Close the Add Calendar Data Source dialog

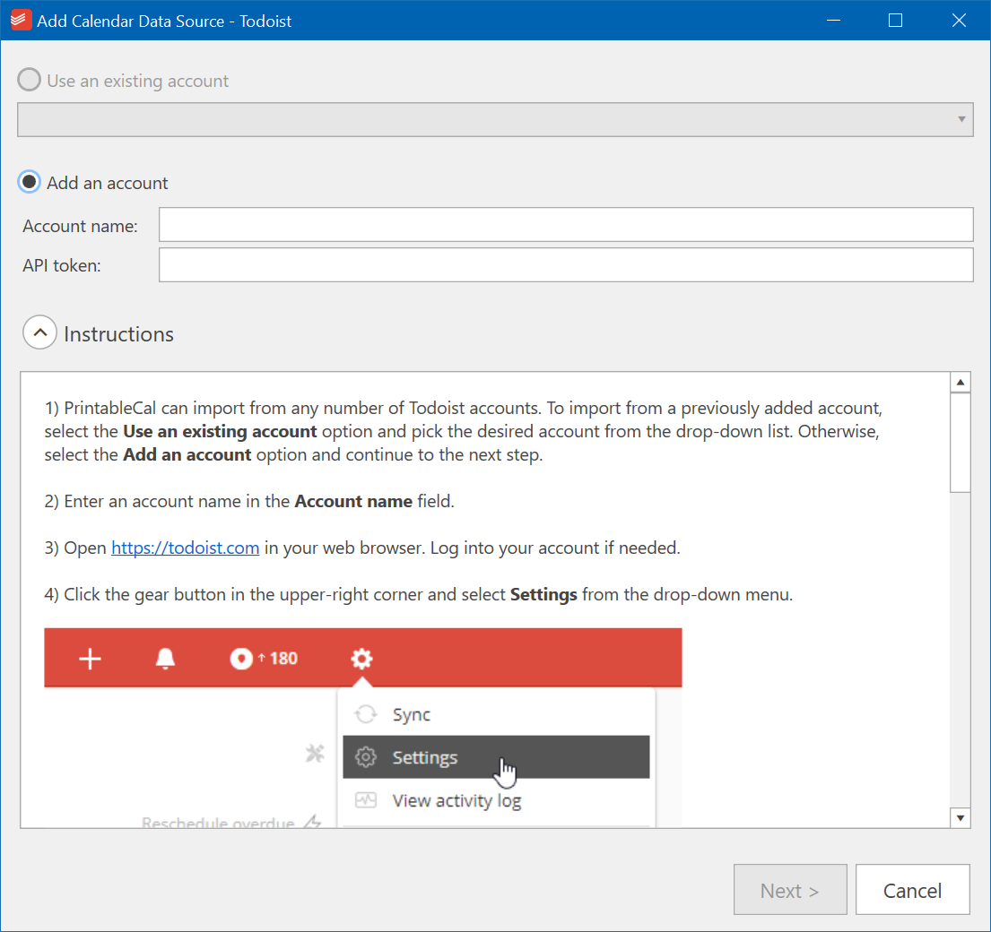click(x=959, y=21)
